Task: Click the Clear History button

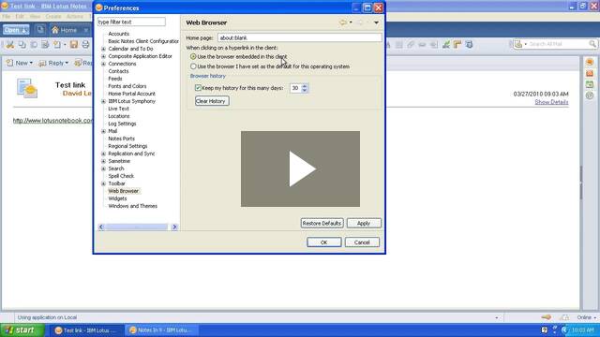Action: point(212,101)
